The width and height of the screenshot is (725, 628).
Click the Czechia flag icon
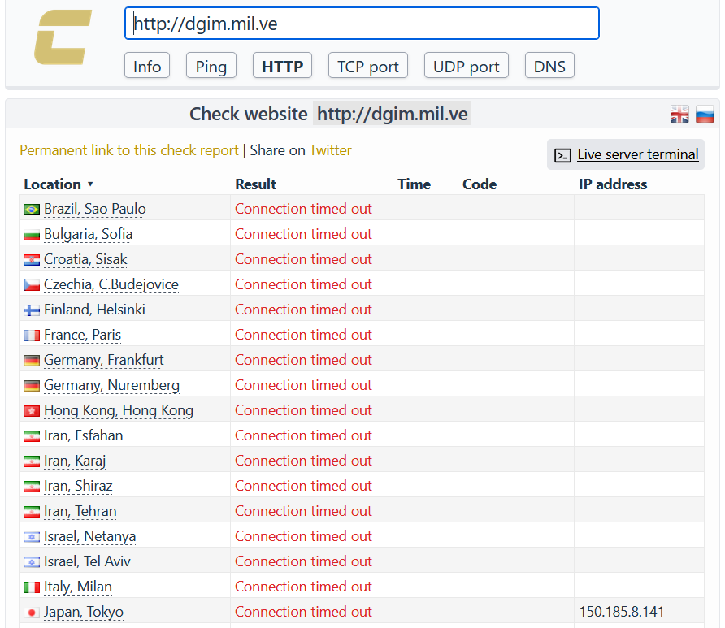(32, 285)
